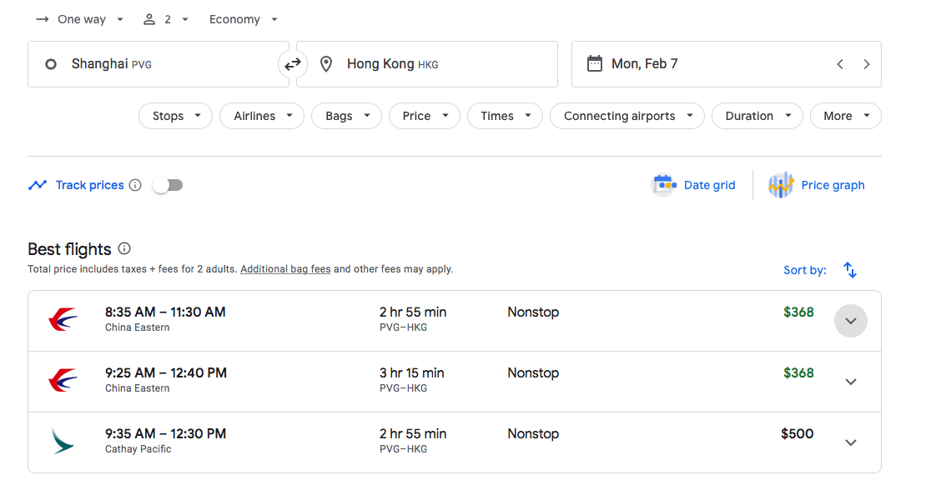Open the Price graph

coord(817,185)
